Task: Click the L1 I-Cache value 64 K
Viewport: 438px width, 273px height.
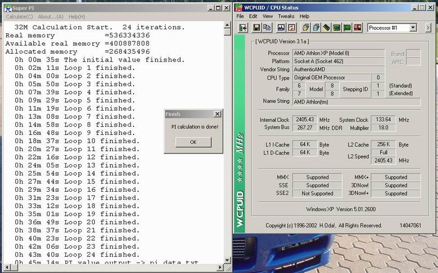Action: click(x=305, y=144)
